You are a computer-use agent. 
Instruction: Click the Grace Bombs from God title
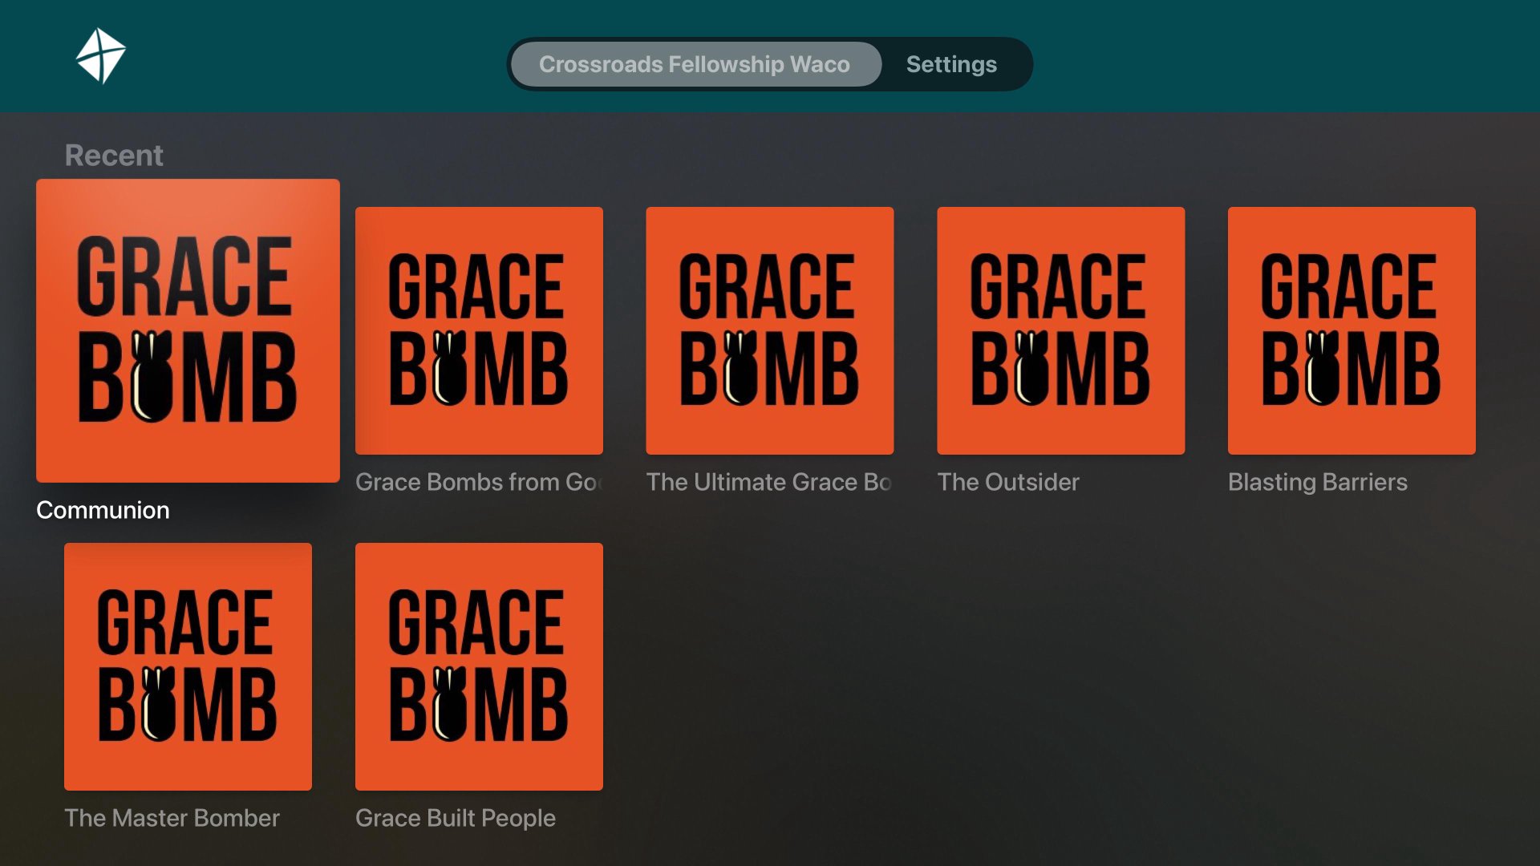[479, 482]
